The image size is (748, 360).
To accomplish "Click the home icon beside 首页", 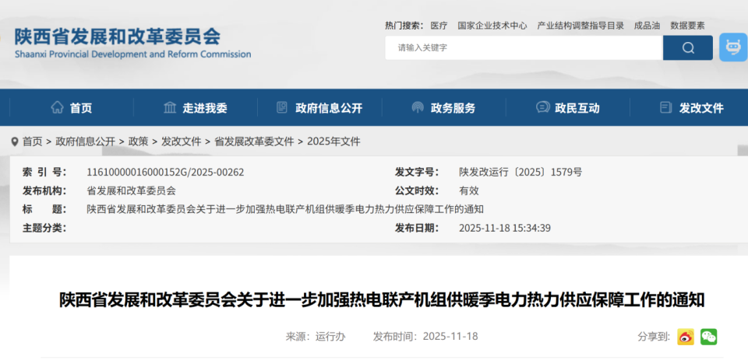I will pos(57,107).
